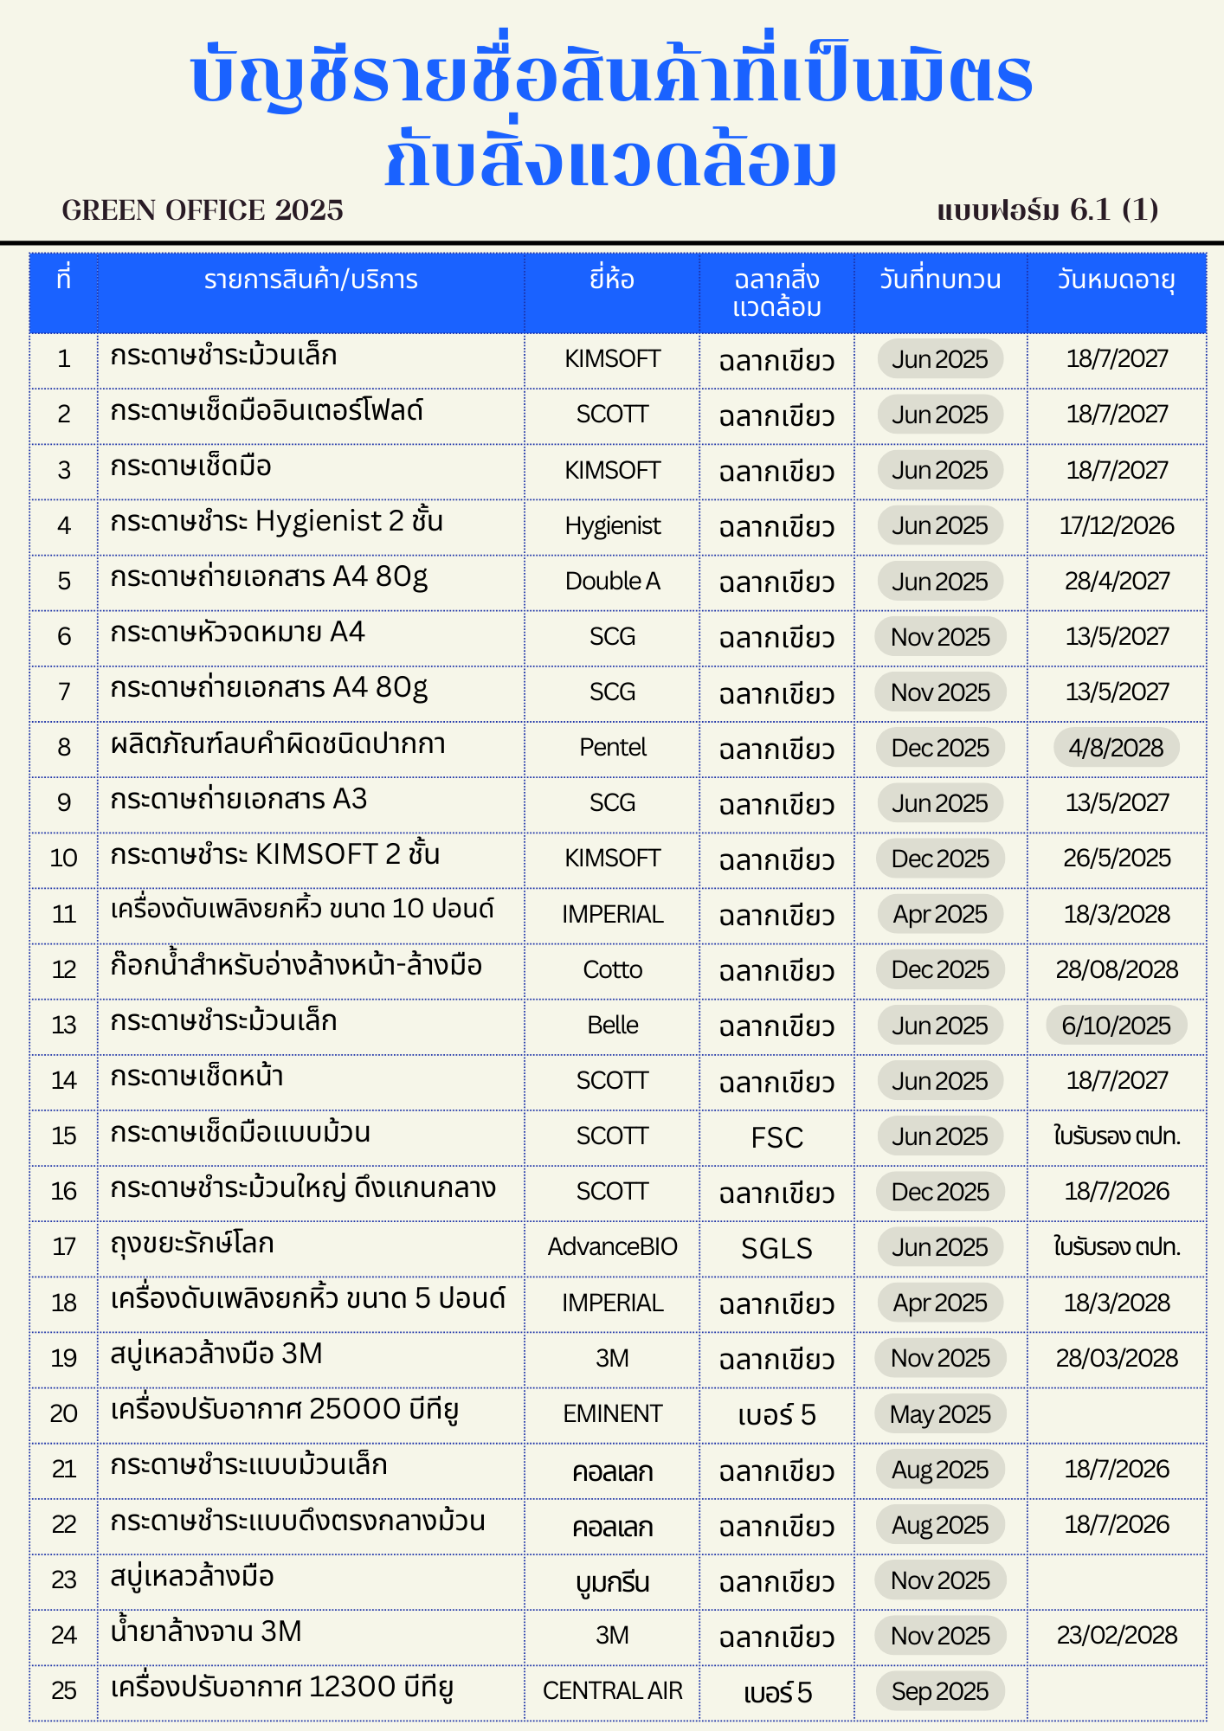Image resolution: width=1224 pixels, height=1731 pixels.
Task: Click the "May 2025" review date pill
Action: click(x=940, y=1414)
